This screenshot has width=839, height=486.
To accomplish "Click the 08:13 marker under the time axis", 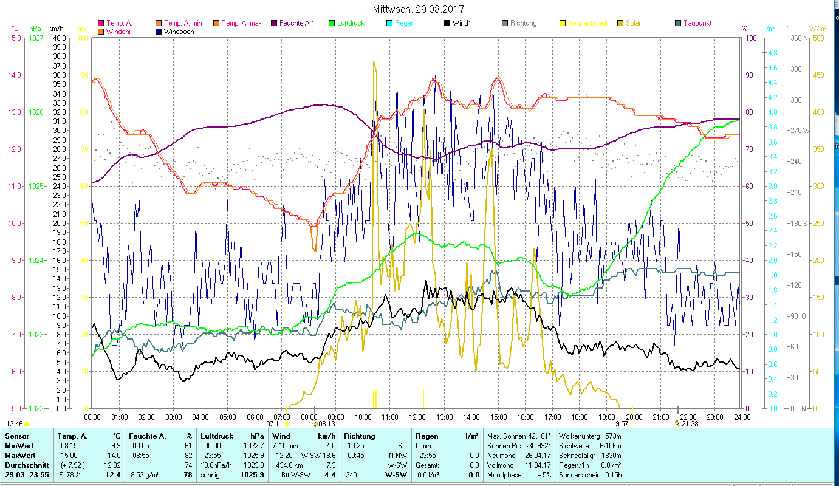I will 315,423.
